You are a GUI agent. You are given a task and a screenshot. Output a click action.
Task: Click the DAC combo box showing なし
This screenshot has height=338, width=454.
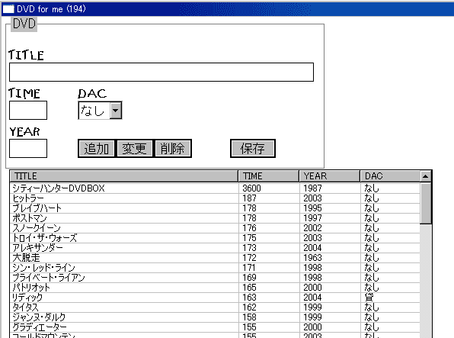click(100, 110)
